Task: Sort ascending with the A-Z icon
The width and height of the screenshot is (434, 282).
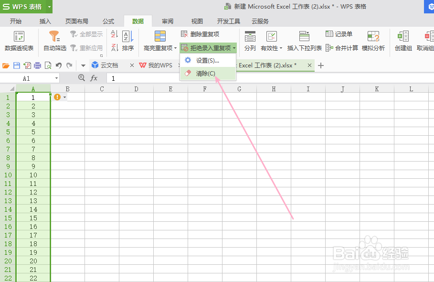Action: point(114,34)
